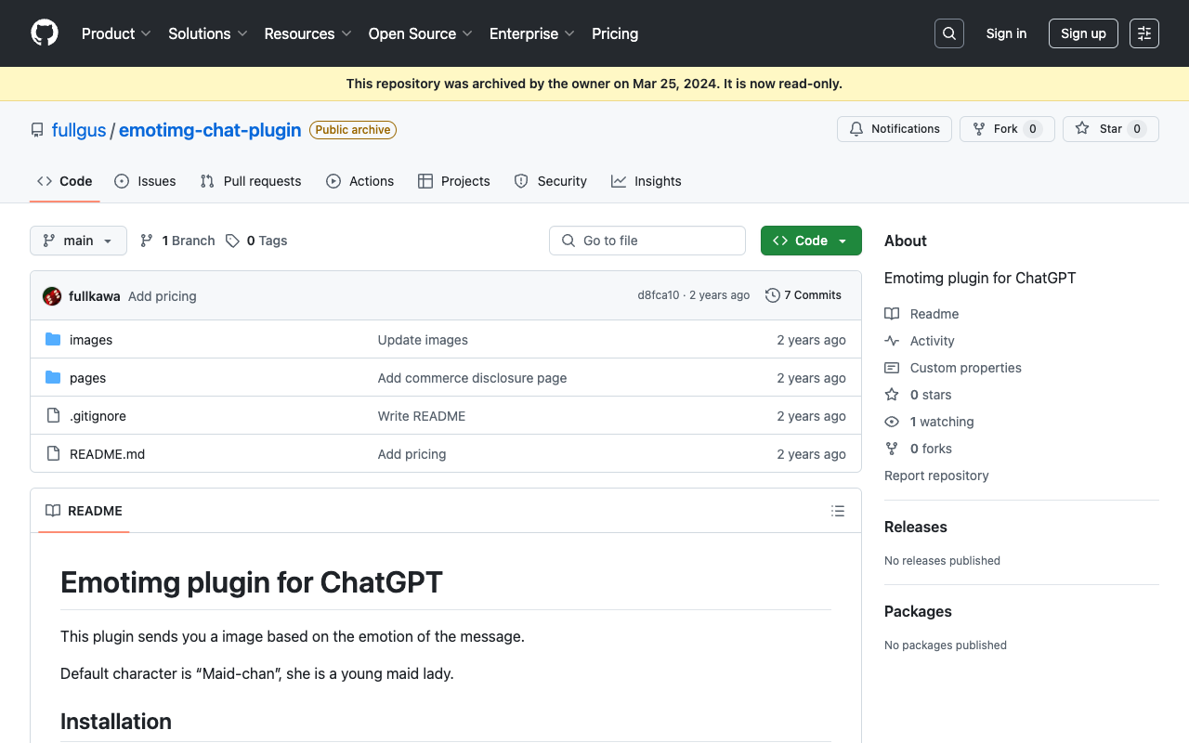Click the fullkawa avatar image
Screen dimensions: 1189x743
pyautogui.click(x=52, y=296)
